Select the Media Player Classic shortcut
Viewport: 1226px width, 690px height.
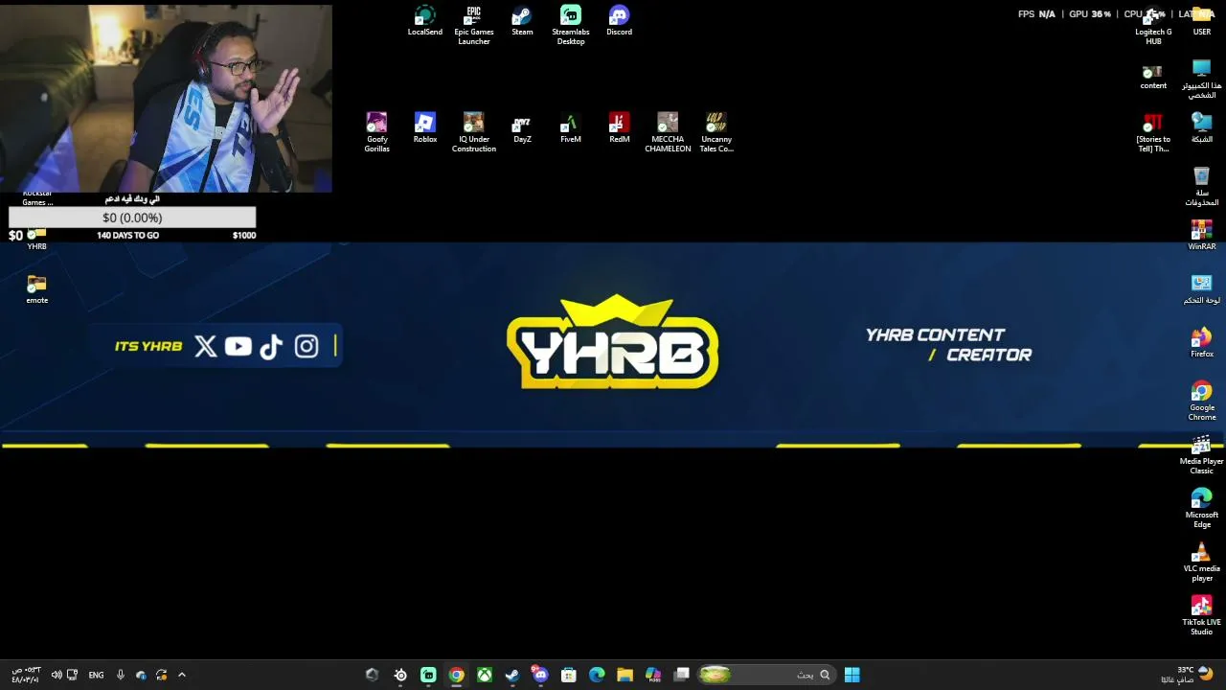pos(1202,455)
